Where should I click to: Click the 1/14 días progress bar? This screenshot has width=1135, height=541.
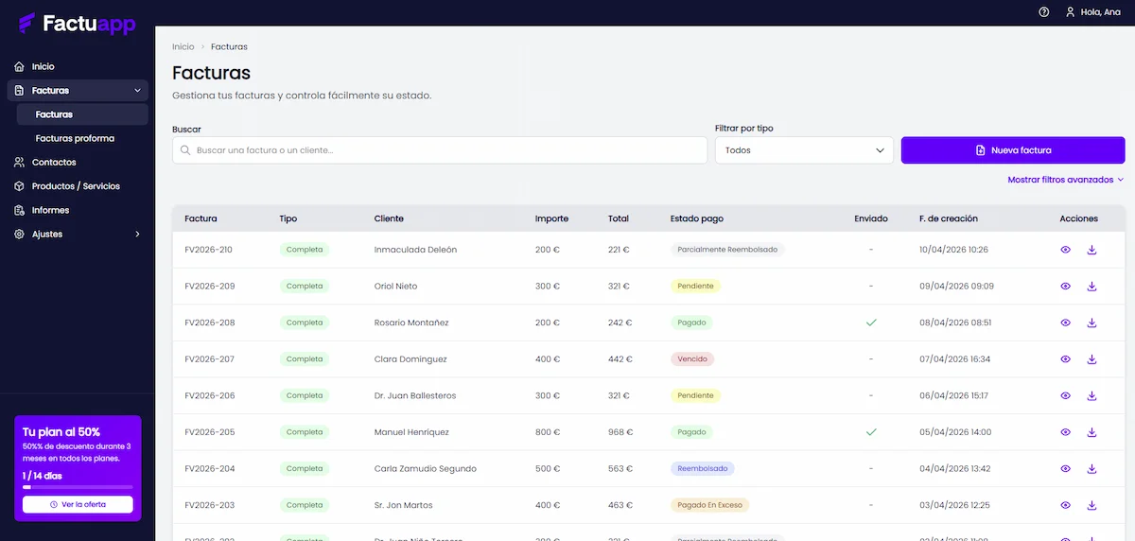(78, 487)
